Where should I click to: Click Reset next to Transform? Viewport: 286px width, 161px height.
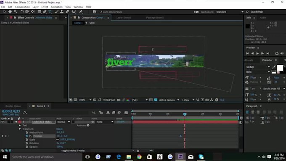click(x=59, y=129)
